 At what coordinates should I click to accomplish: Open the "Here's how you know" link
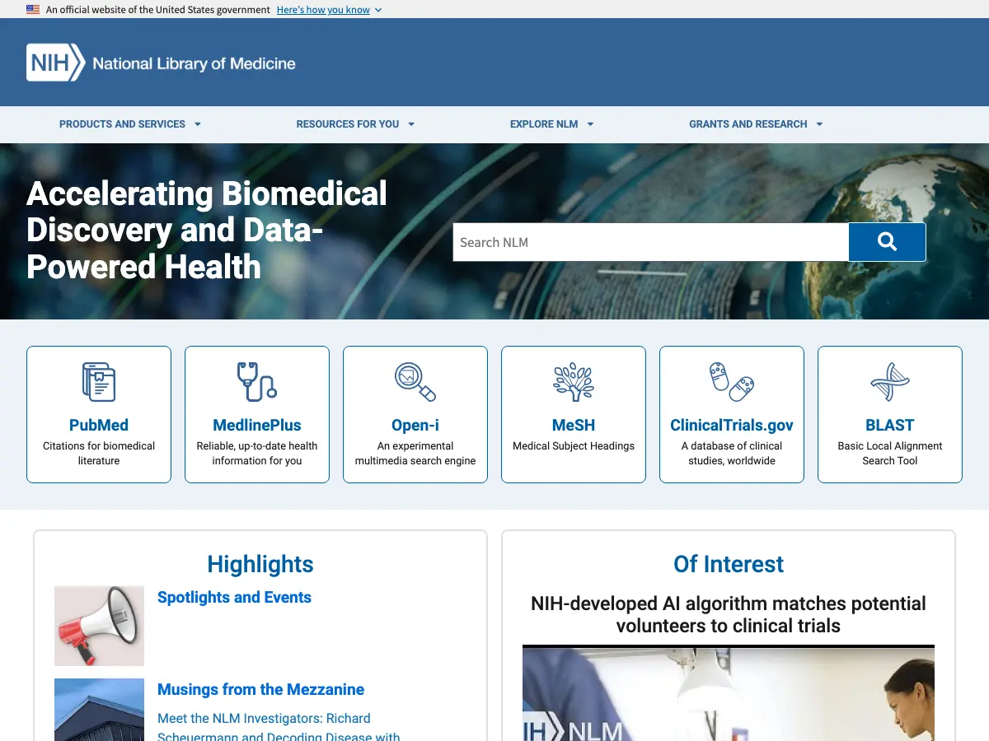click(323, 10)
